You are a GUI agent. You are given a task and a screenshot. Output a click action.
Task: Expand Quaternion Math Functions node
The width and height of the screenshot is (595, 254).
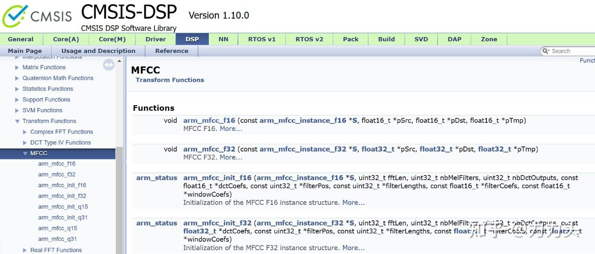(x=17, y=78)
